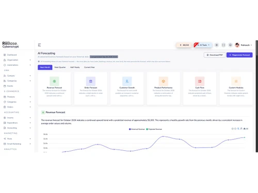Toggle fullscreen with the expand icon
This screenshot has height=193, width=258.
coord(223,45)
